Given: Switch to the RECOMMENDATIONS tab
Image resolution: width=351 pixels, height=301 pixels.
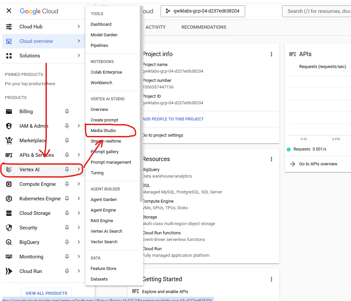Looking at the screenshot, I should [x=204, y=27].
